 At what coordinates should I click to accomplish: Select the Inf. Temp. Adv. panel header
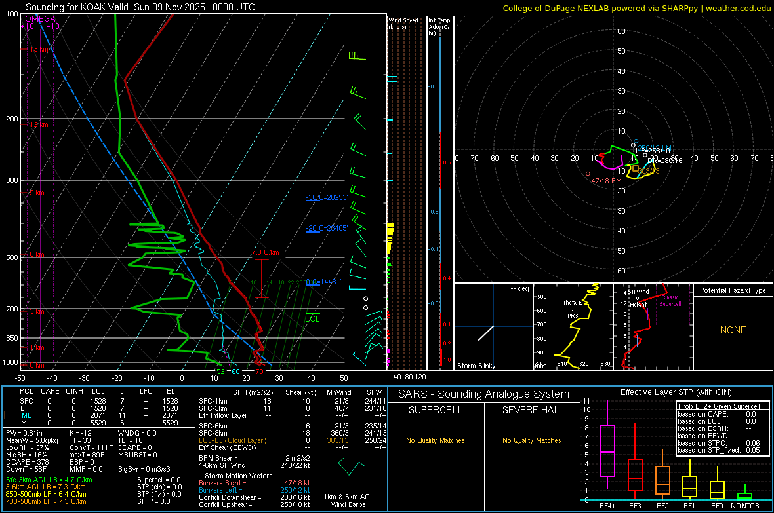[x=439, y=27]
